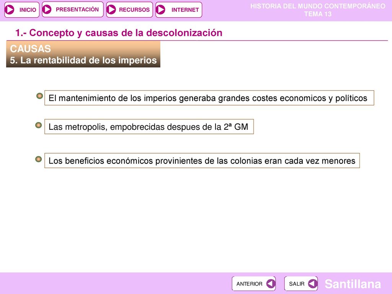The image size is (392, 294).
Task: Click the Santillana logo text
Action: (x=353, y=284)
